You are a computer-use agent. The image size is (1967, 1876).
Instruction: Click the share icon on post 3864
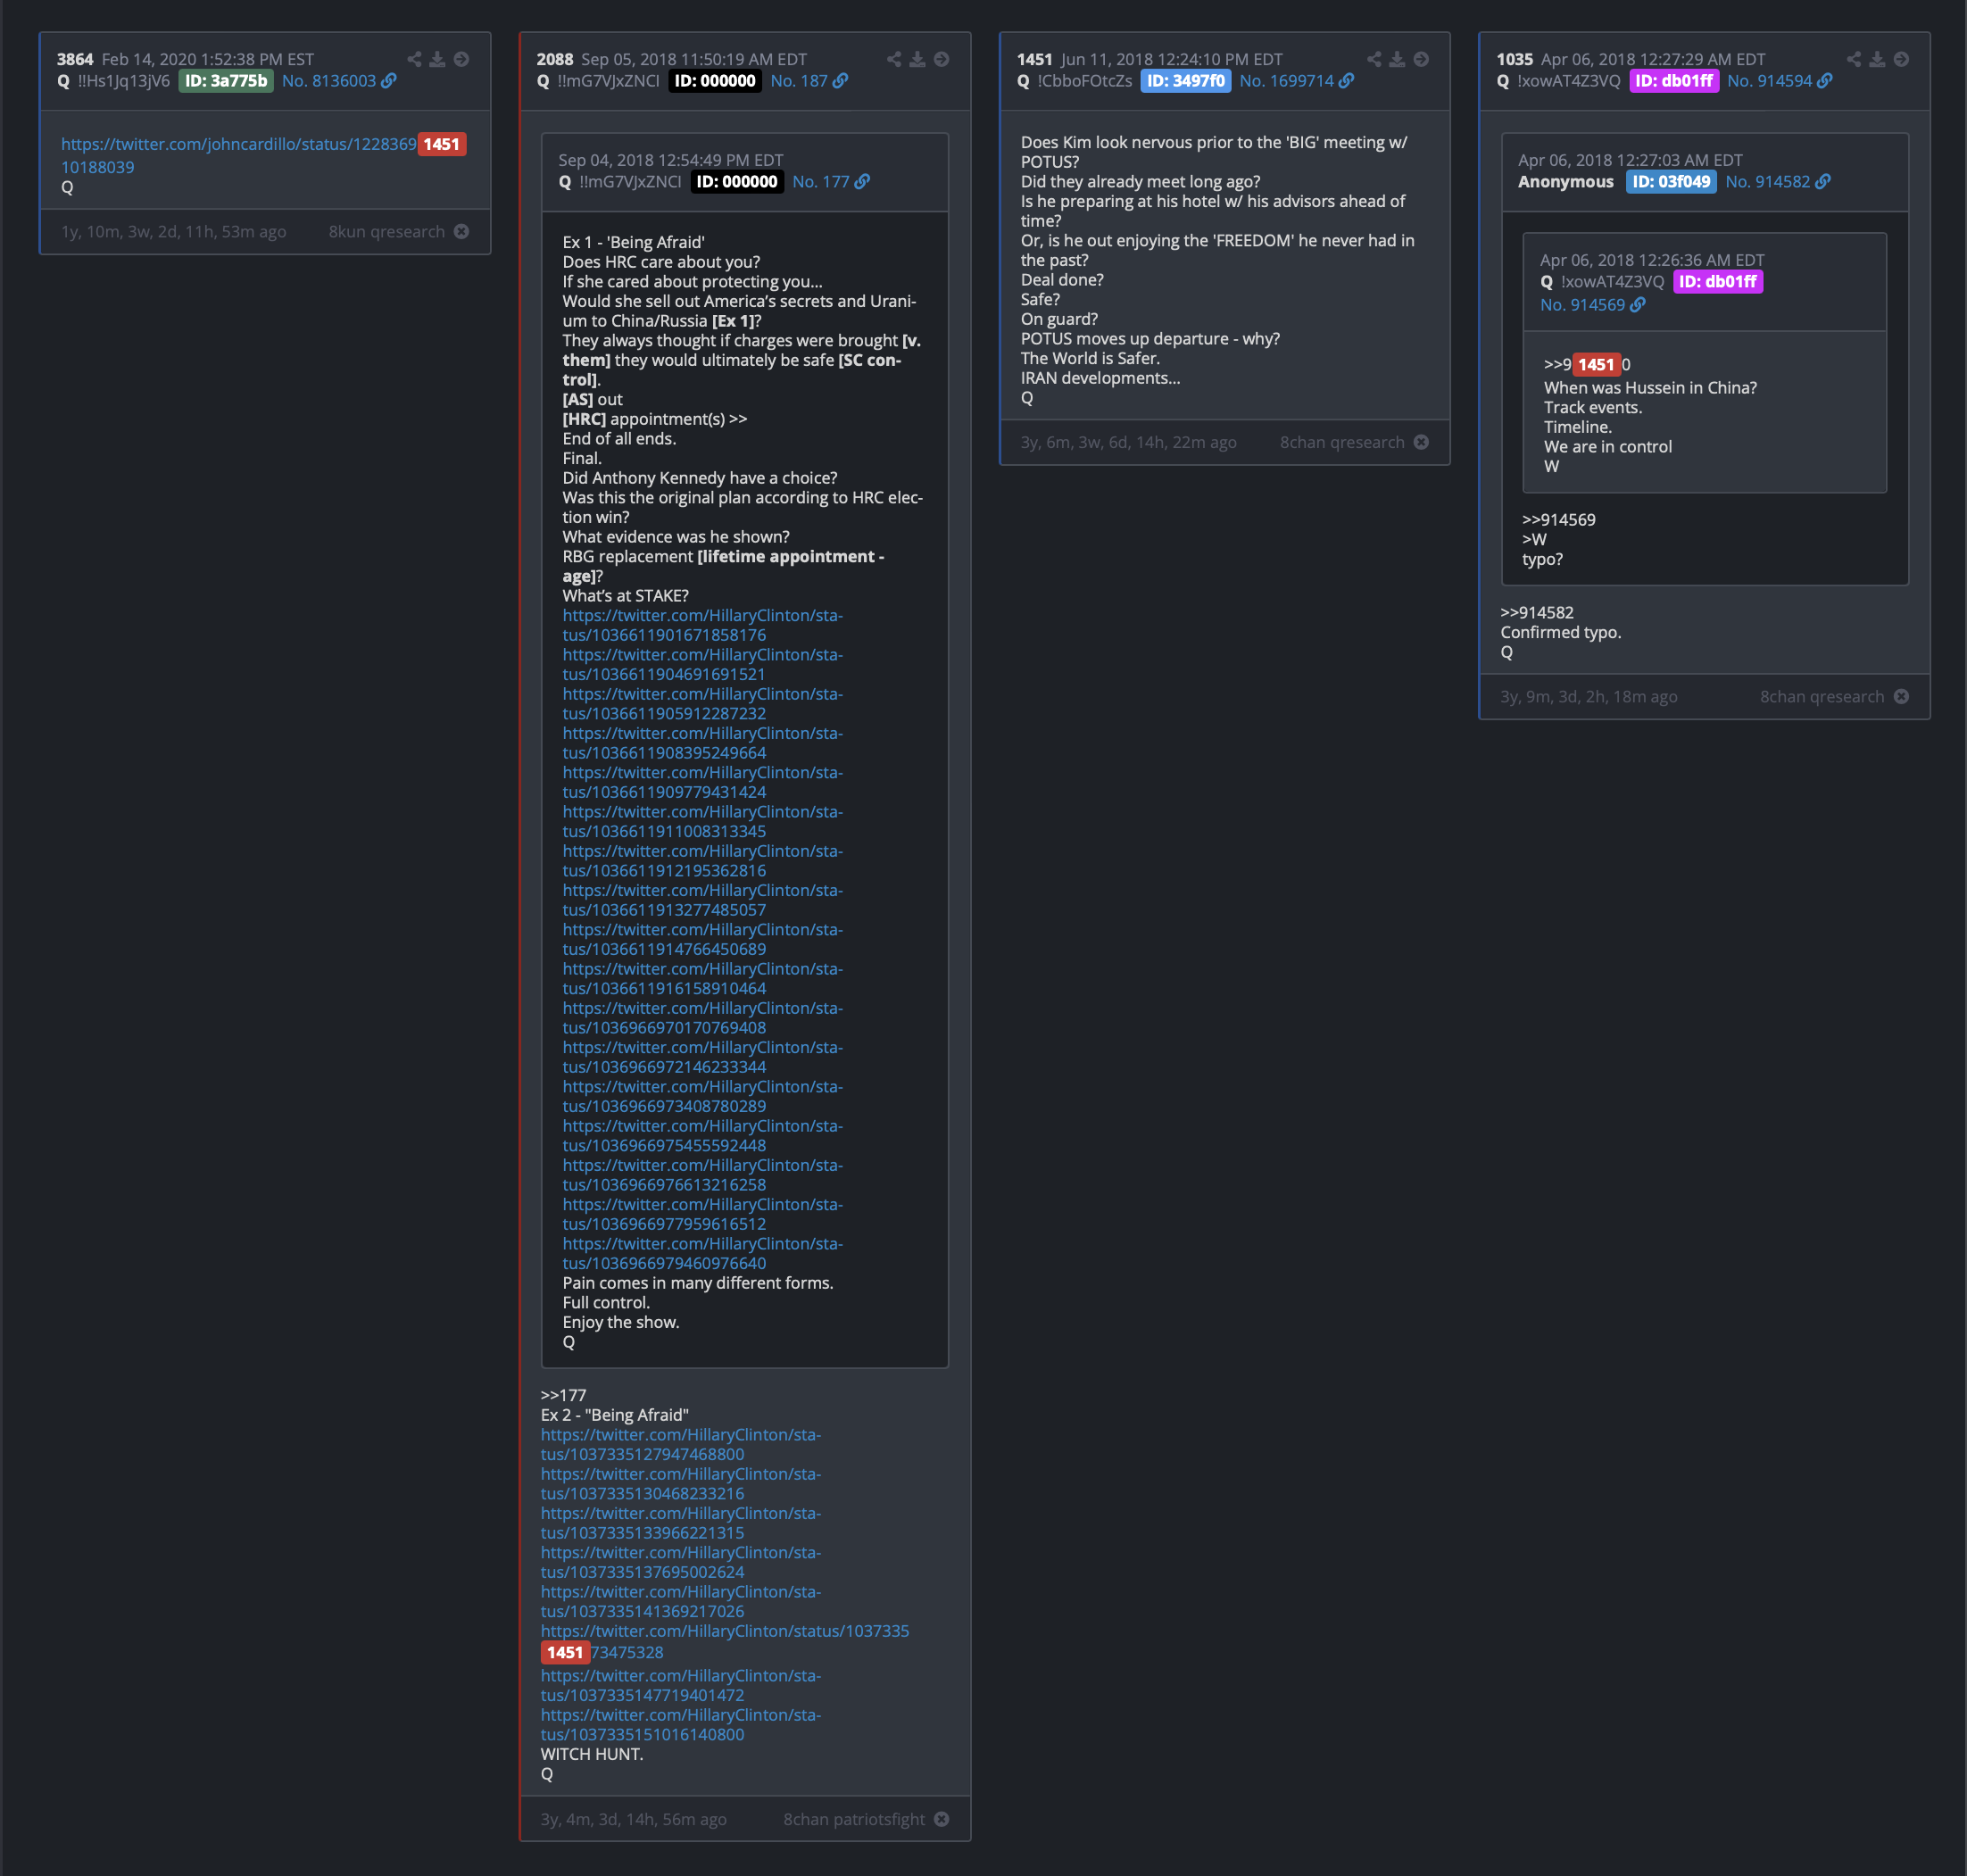pos(414,59)
